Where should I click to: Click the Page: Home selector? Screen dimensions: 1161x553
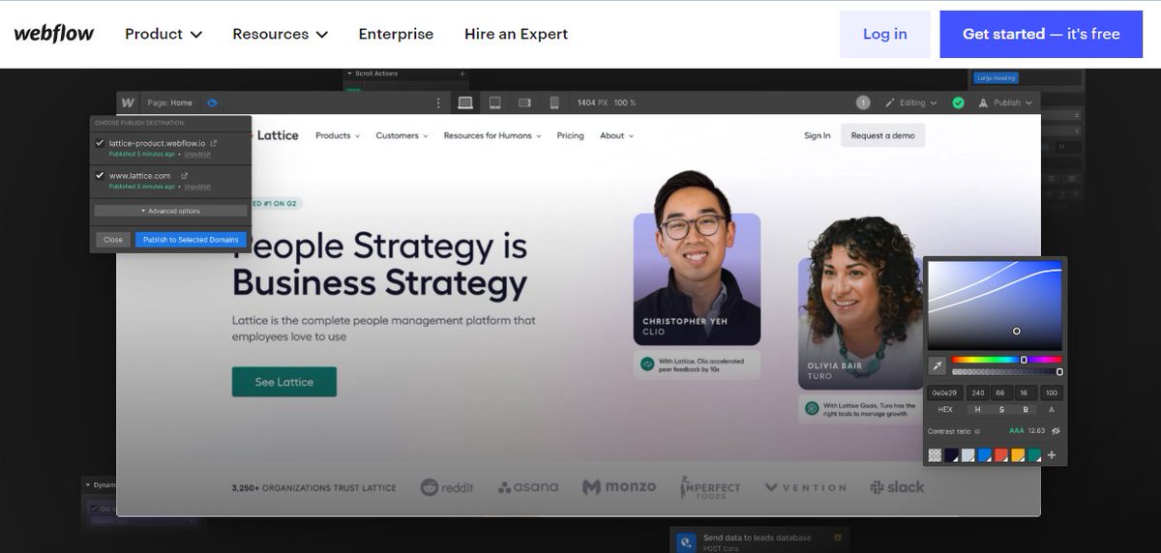pyautogui.click(x=169, y=102)
